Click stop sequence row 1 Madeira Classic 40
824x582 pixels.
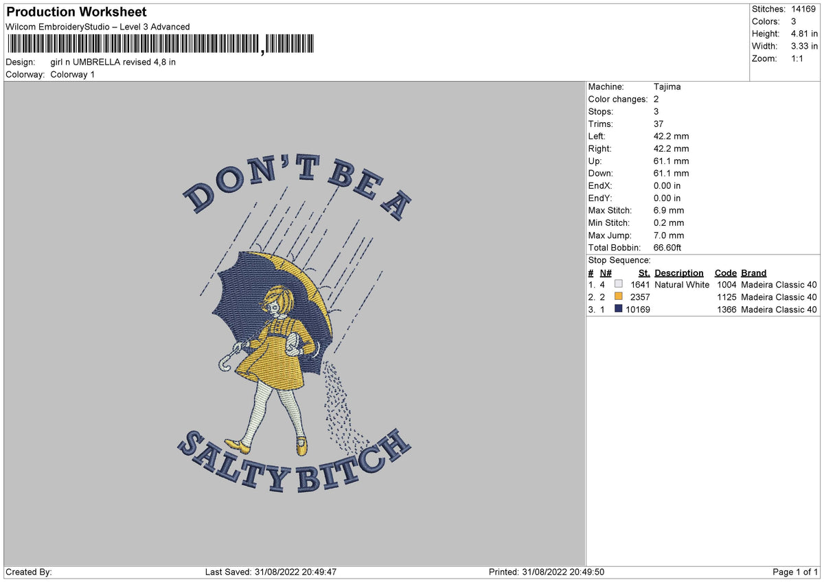pos(779,284)
